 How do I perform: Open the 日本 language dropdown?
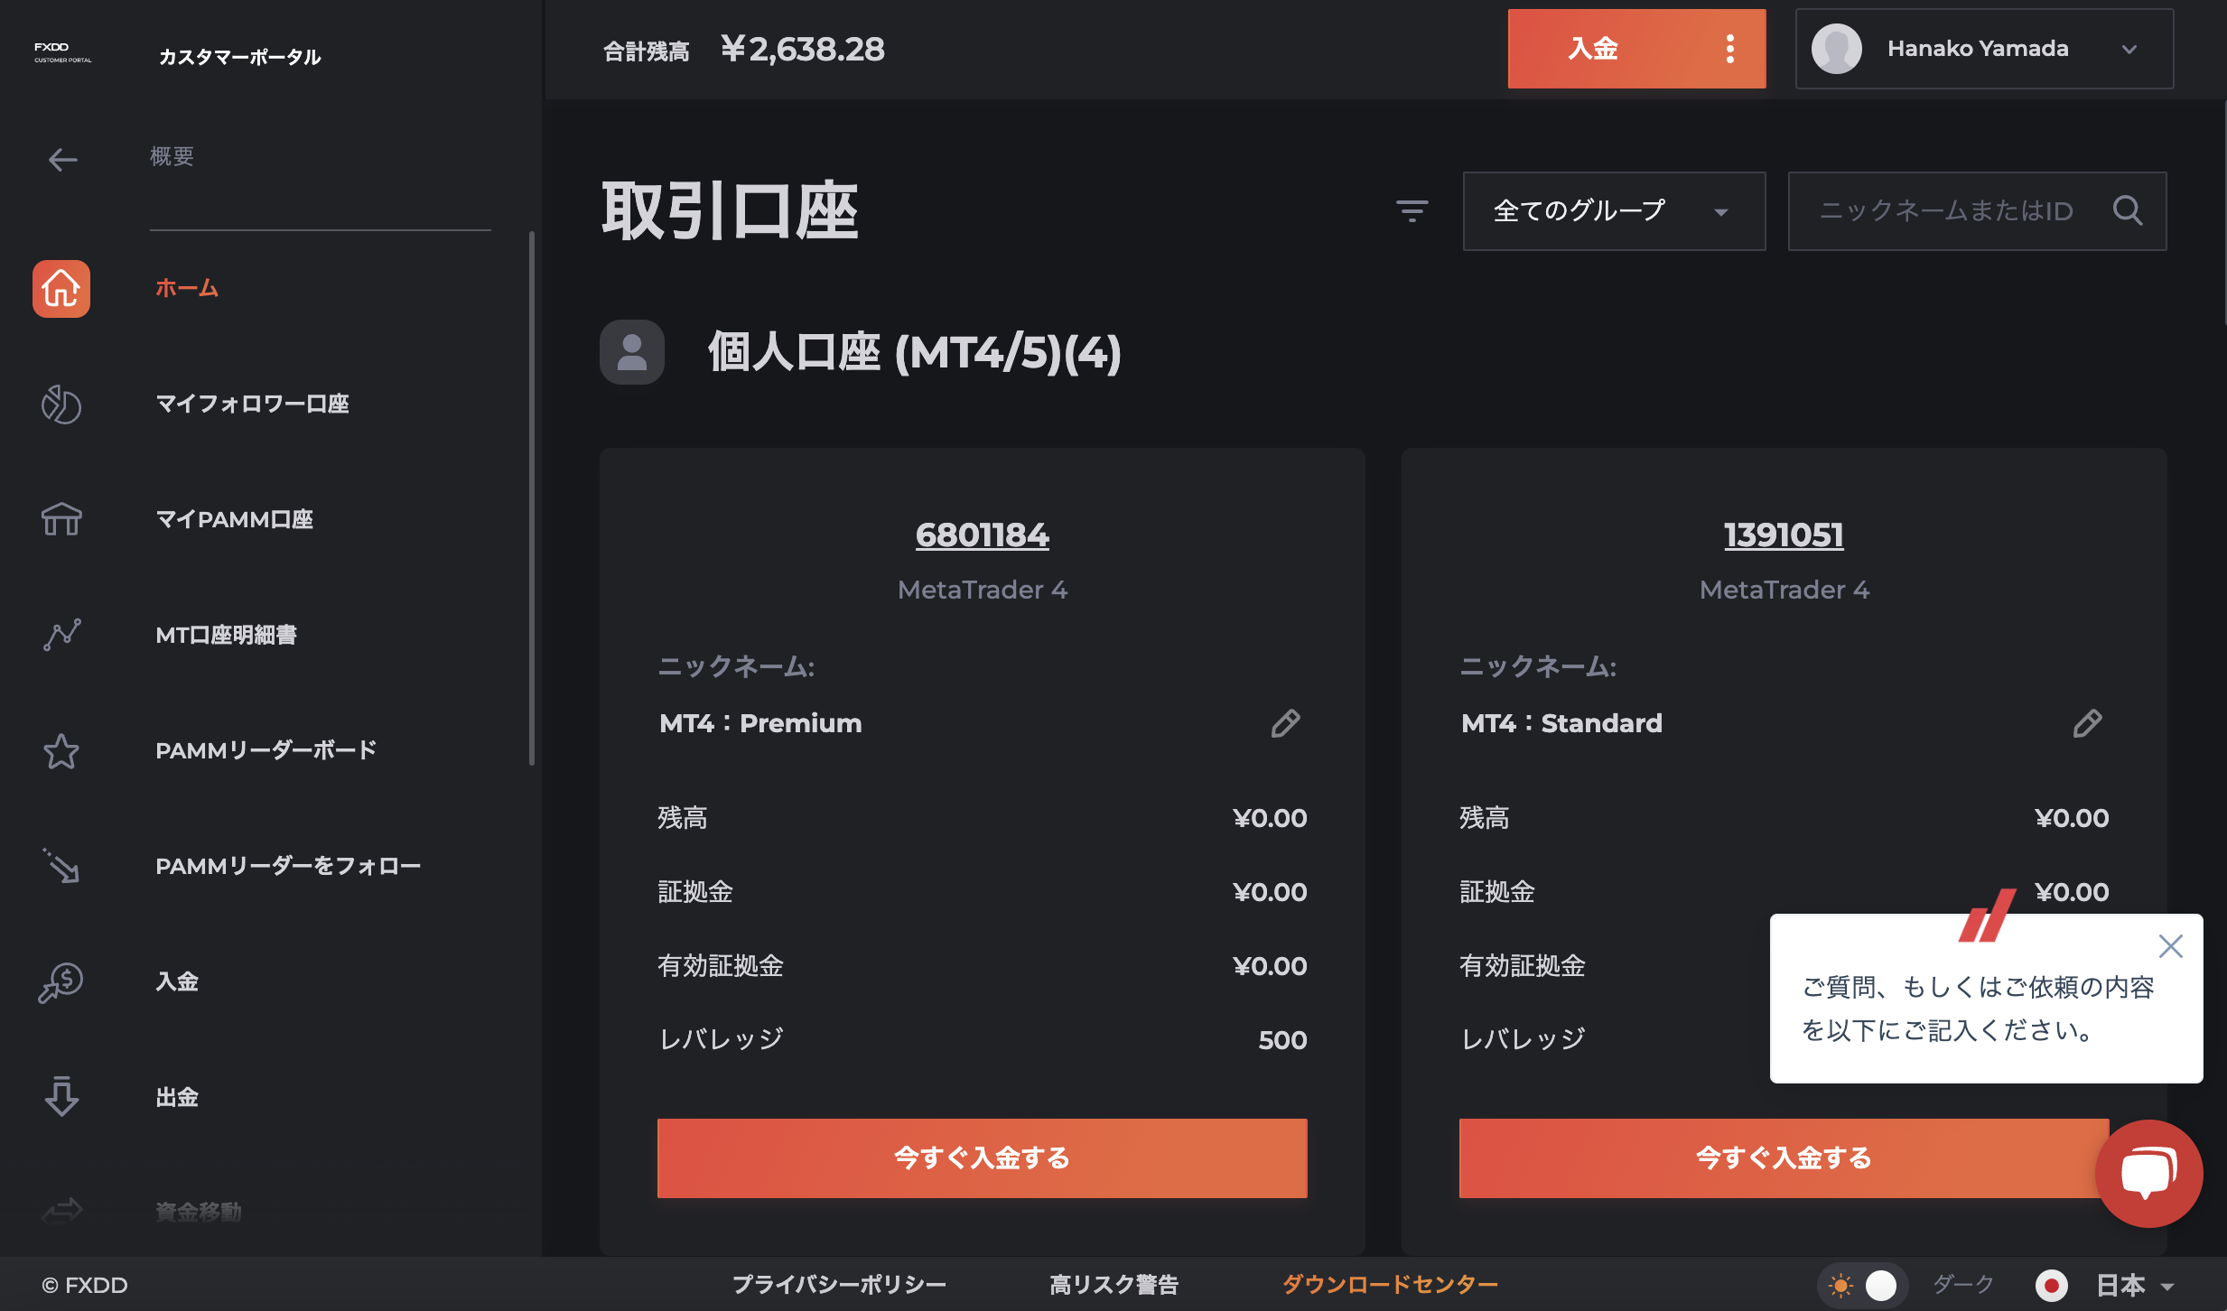click(x=2135, y=1285)
